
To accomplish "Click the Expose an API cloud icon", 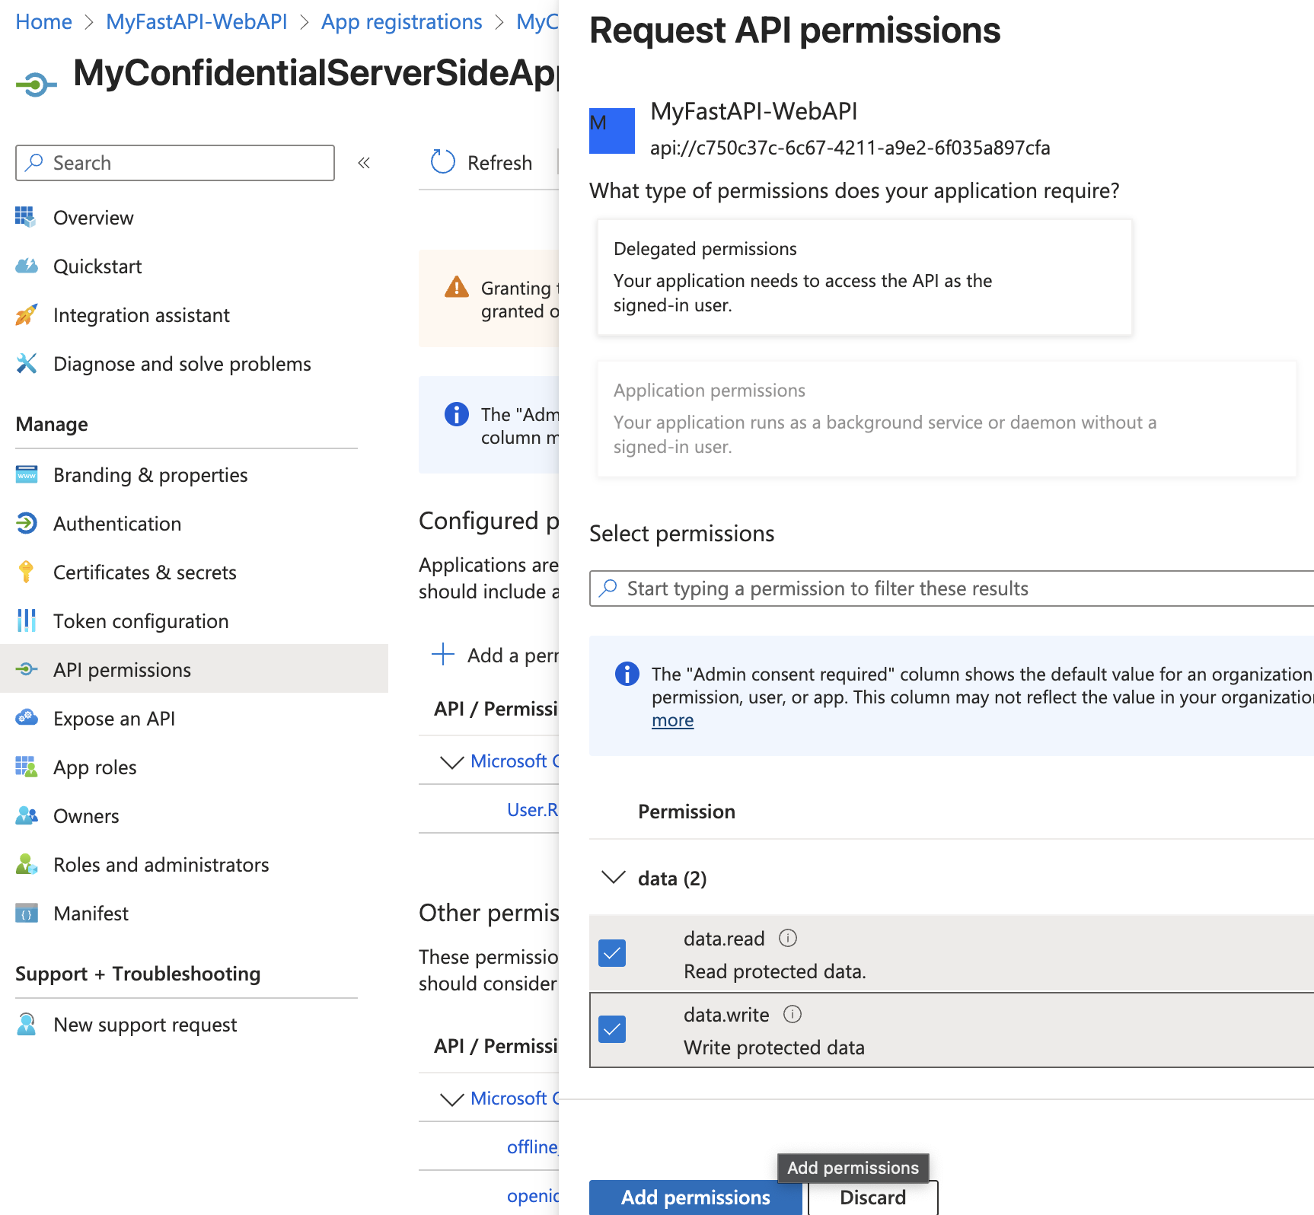I will pos(27,718).
